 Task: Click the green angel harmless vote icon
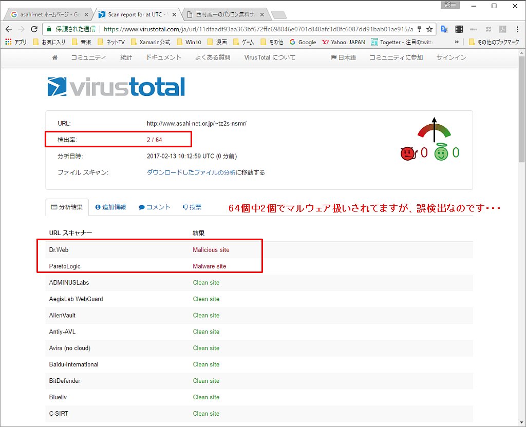click(441, 152)
